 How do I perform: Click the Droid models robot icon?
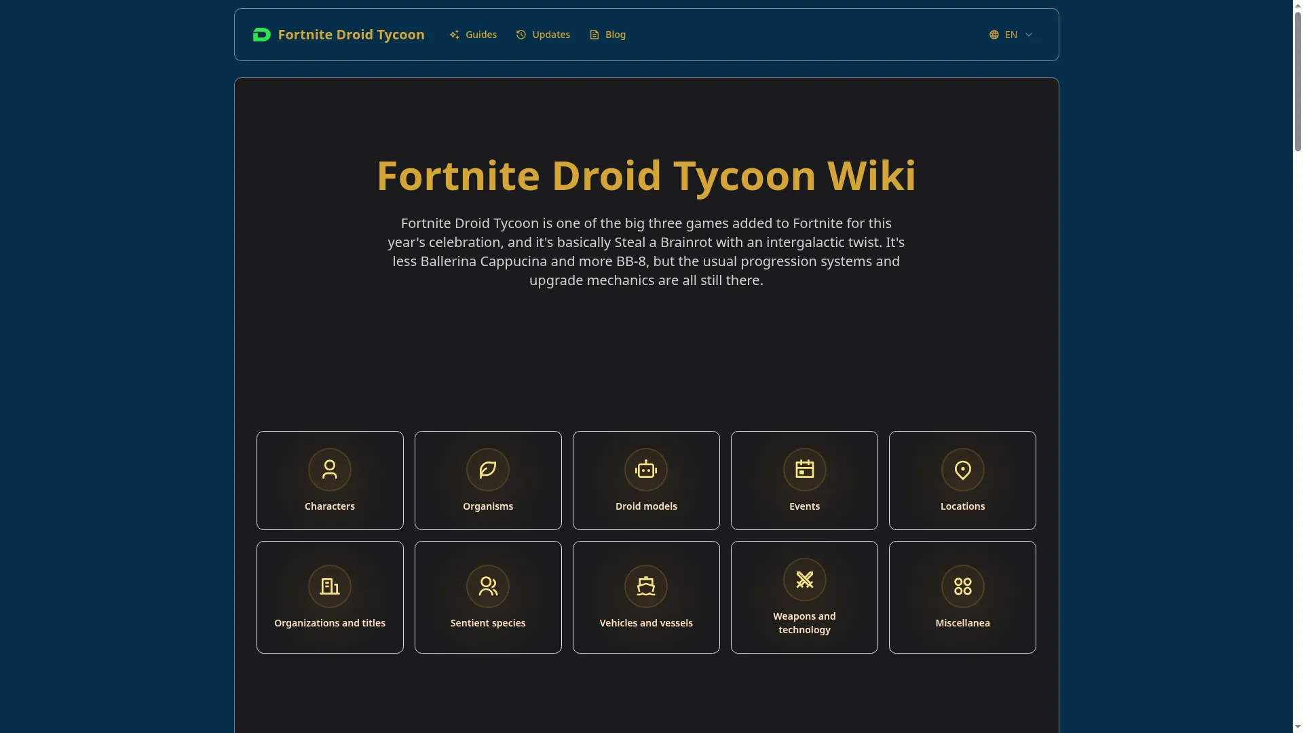coord(646,470)
